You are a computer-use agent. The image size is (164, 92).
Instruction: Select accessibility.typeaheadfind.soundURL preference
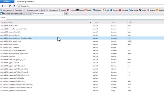82,90
